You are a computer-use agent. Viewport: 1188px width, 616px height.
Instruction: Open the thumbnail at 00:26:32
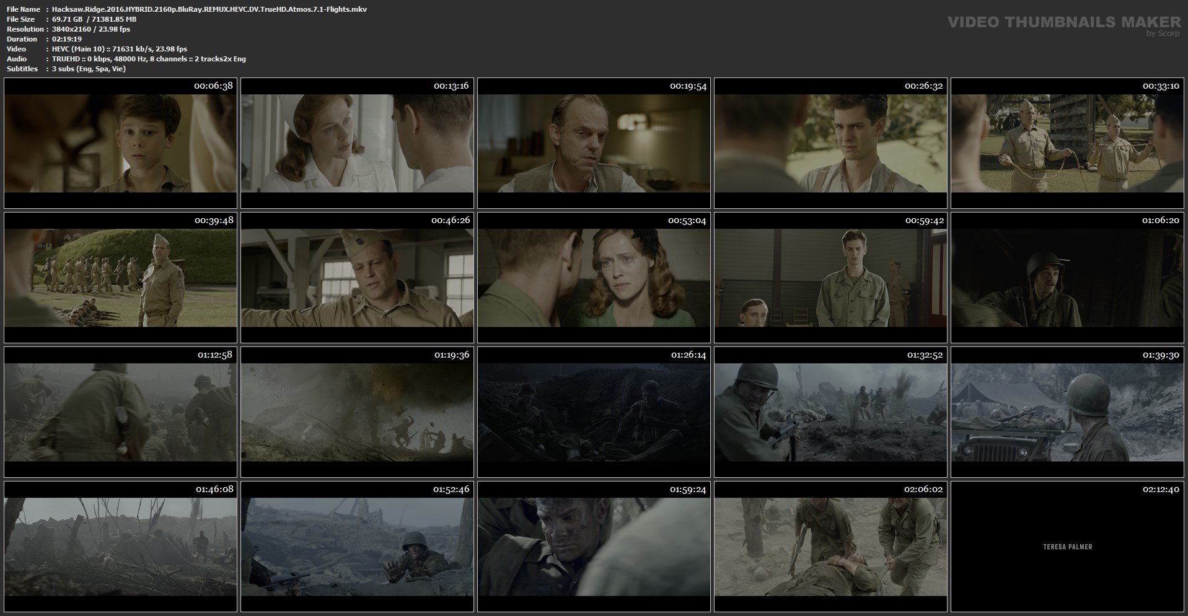[x=830, y=143]
